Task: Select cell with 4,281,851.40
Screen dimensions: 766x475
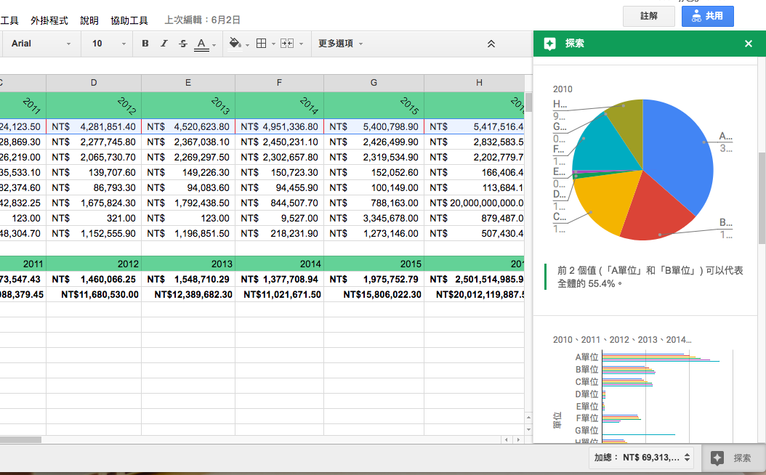Action: [x=94, y=126]
